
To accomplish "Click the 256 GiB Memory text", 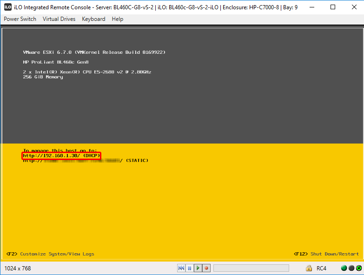I will click(43, 77).
